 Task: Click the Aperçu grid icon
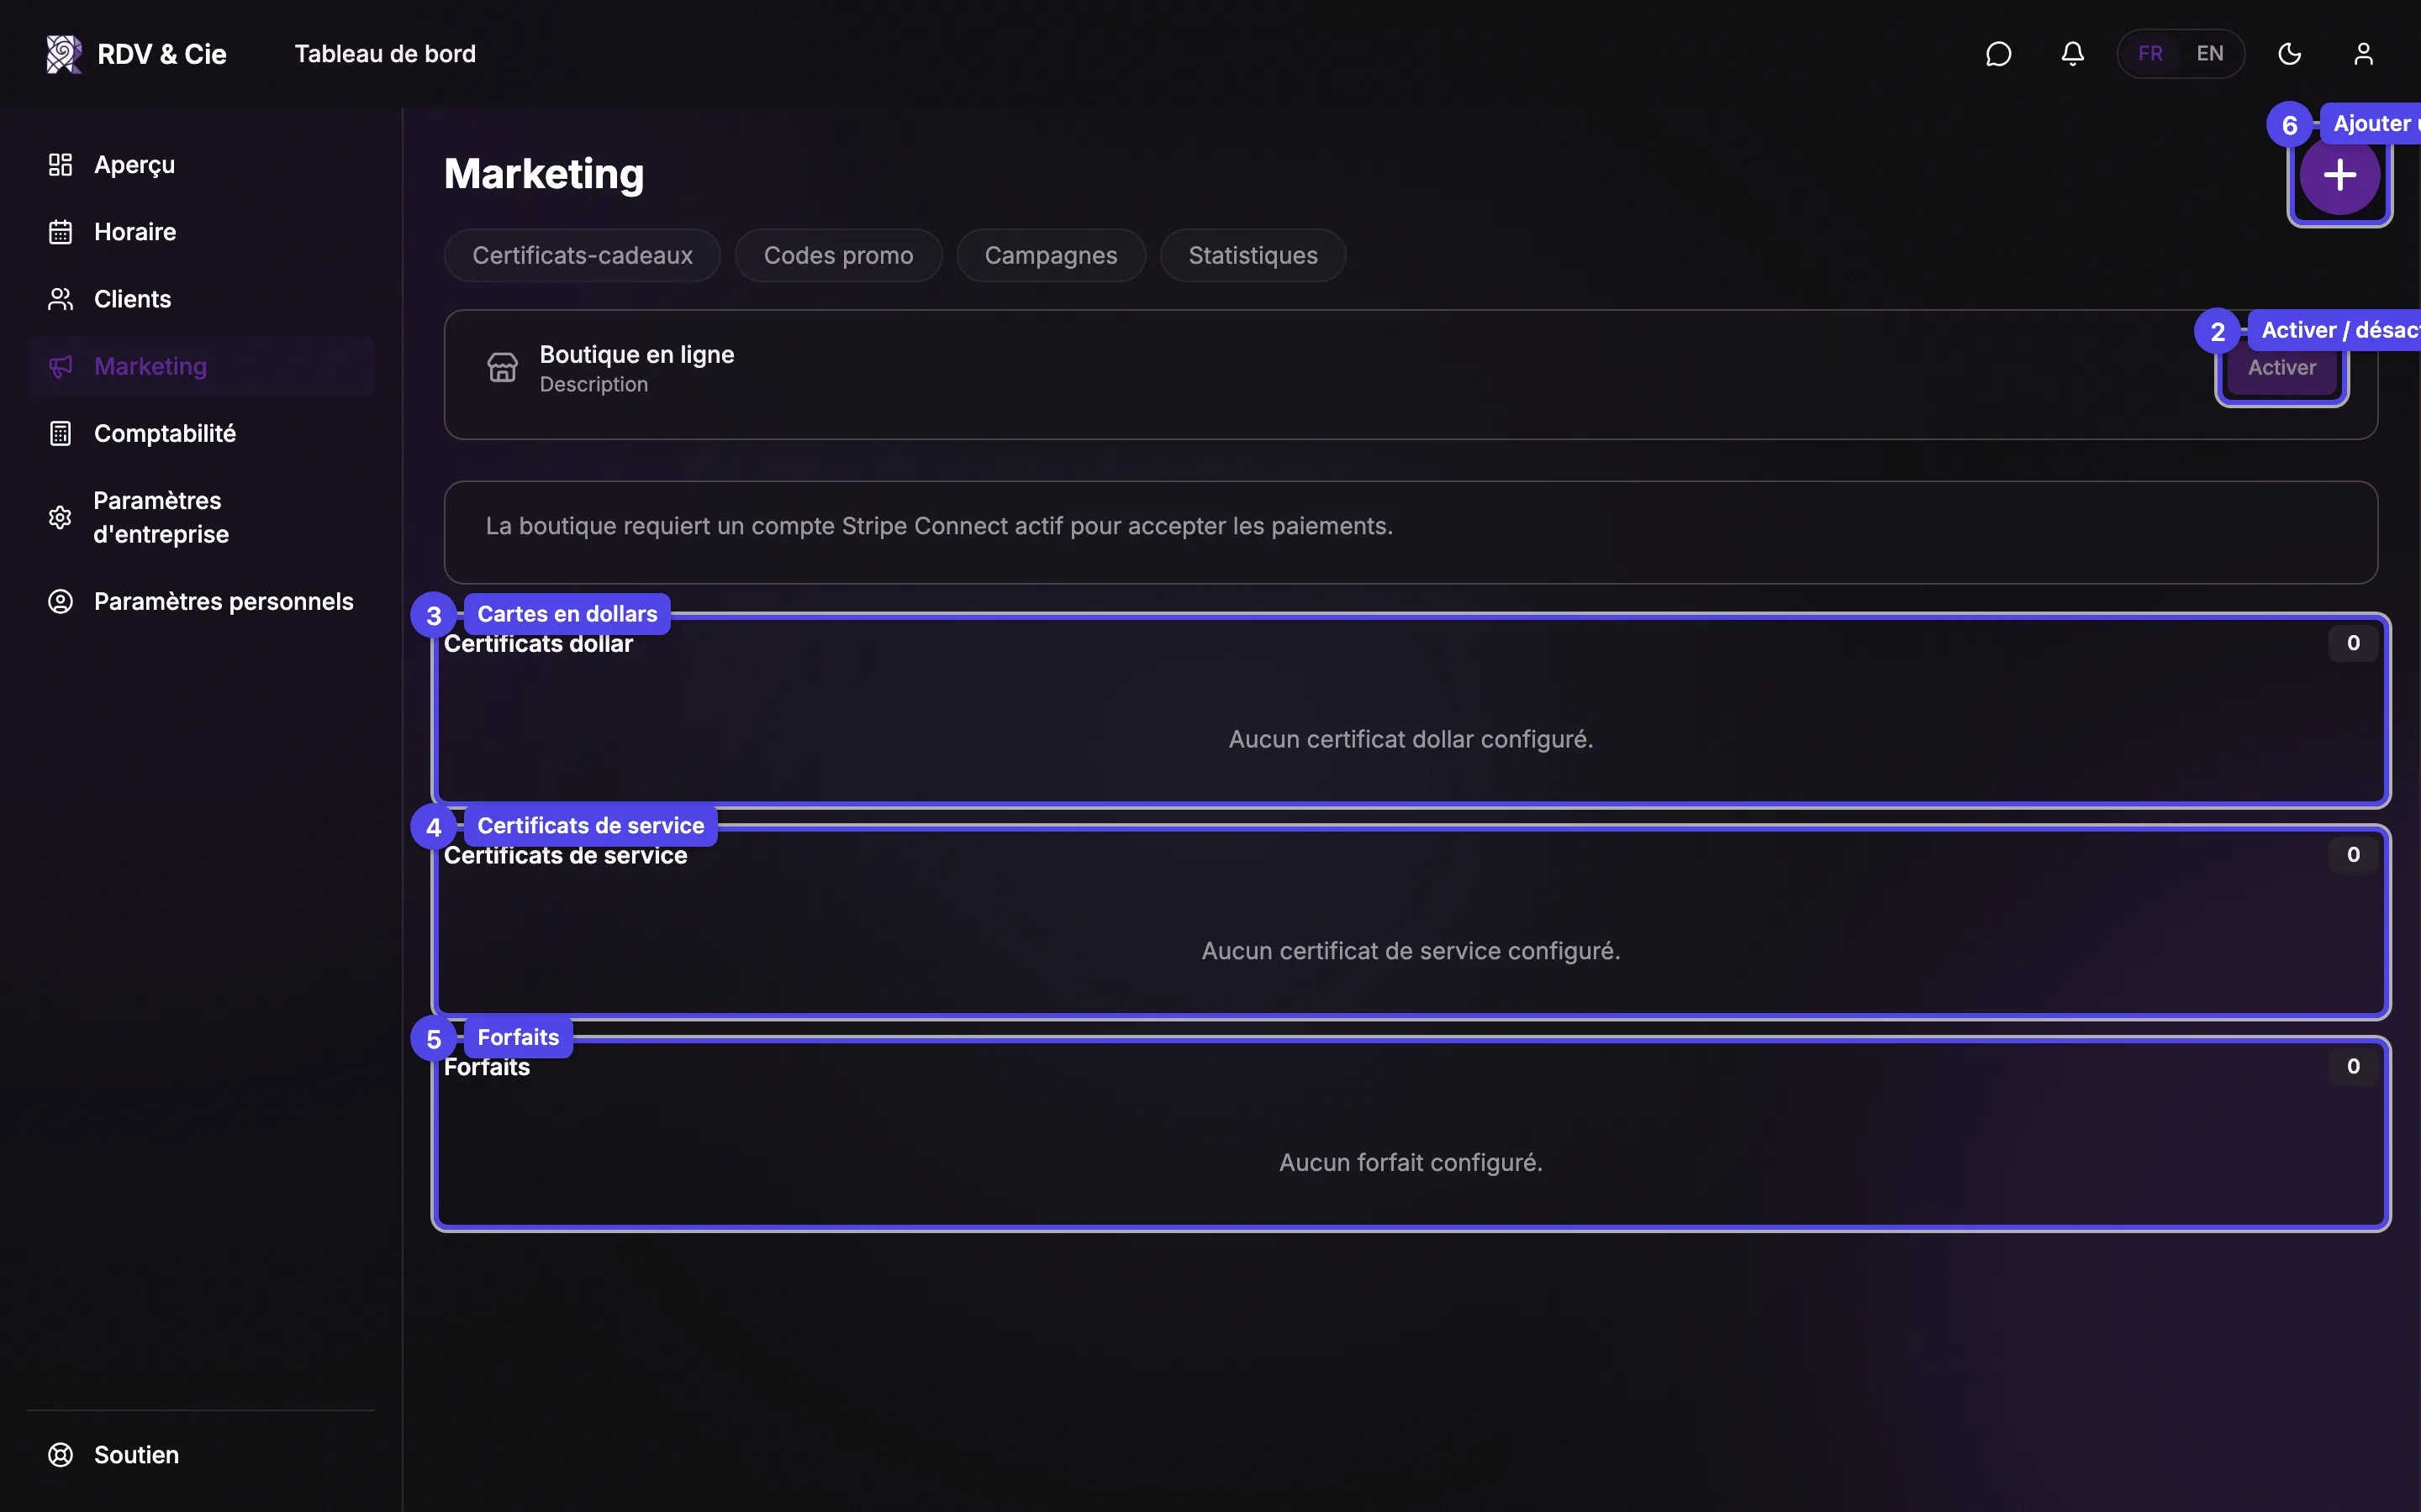pyautogui.click(x=60, y=165)
